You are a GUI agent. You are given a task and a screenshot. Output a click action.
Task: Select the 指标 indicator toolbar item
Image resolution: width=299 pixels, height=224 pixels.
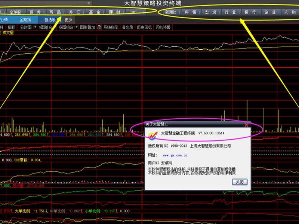click(12, 27)
